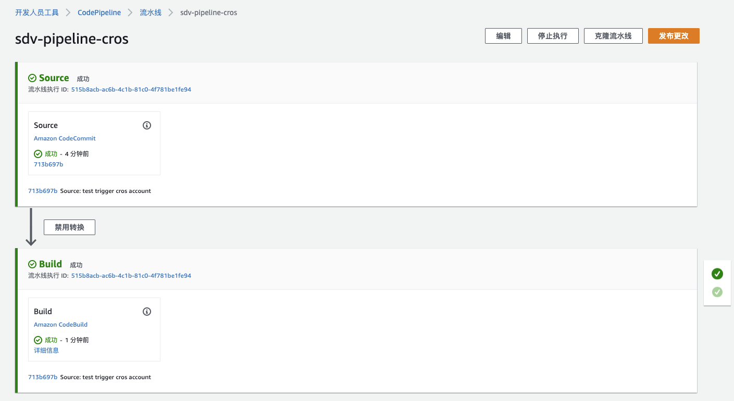Open the 流水线 breadcrumb link
The width and height of the screenshot is (734, 401).
(x=151, y=12)
